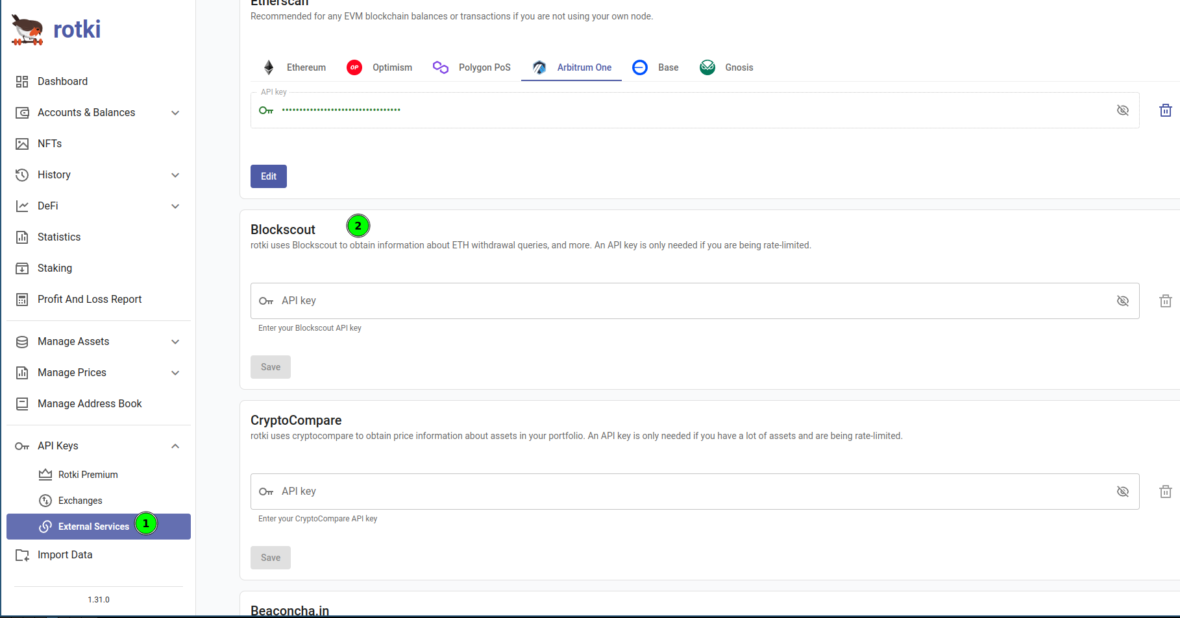
Task: Click the Edit button for Etherscan
Action: [269, 176]
